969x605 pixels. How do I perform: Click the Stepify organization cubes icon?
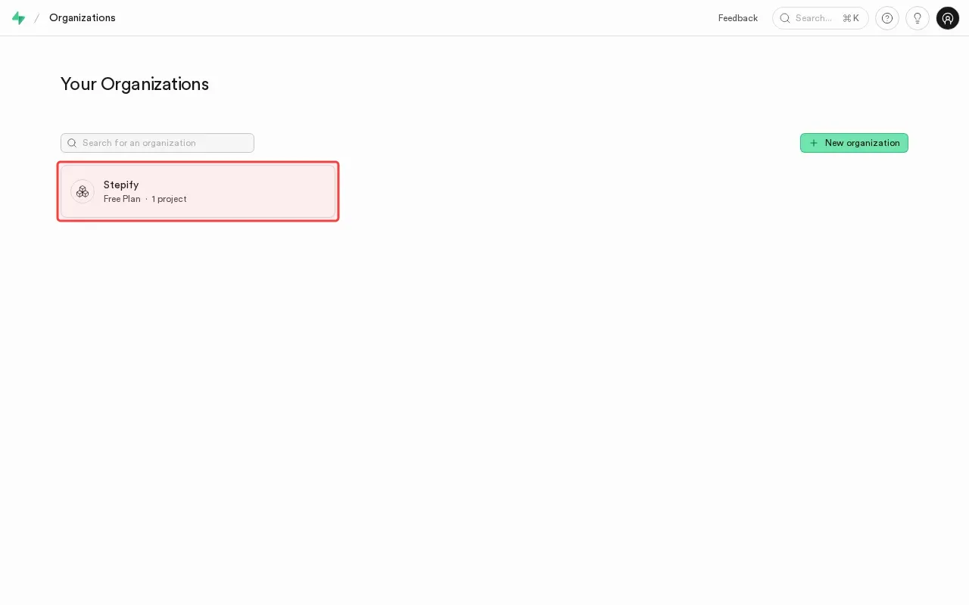point(83,191)
